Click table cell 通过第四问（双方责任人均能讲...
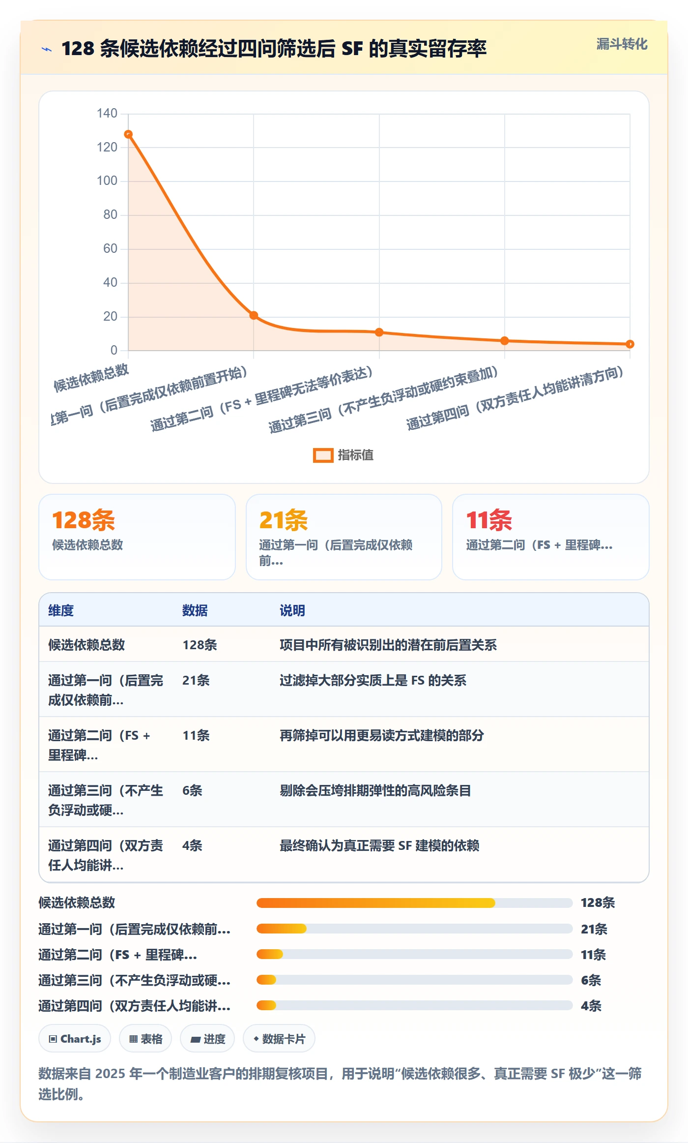 [x=106, y=855]
